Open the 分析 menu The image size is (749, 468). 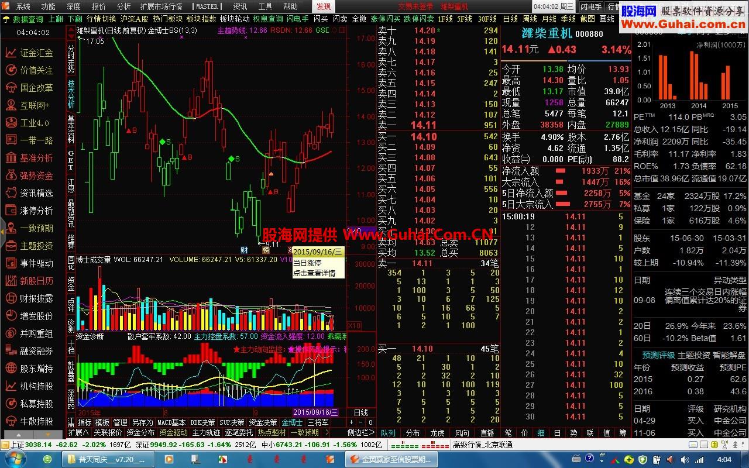click(x=124, y=6)
